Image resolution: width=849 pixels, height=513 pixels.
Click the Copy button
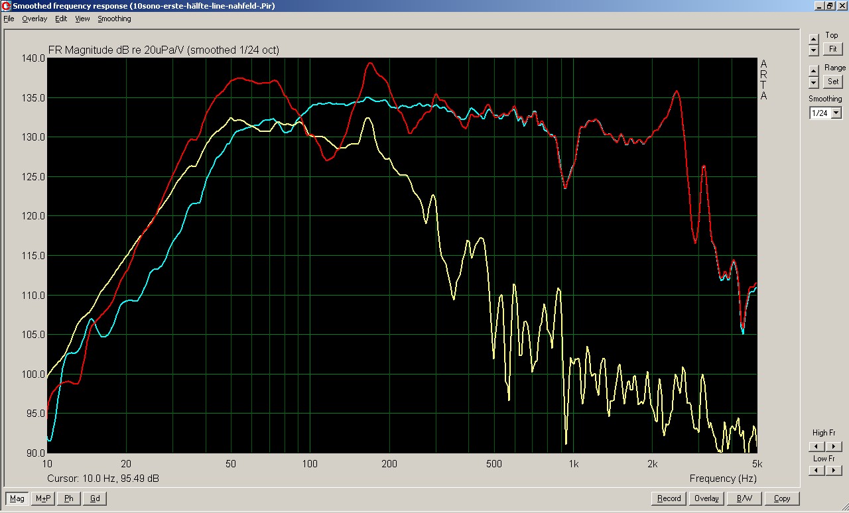782,498
